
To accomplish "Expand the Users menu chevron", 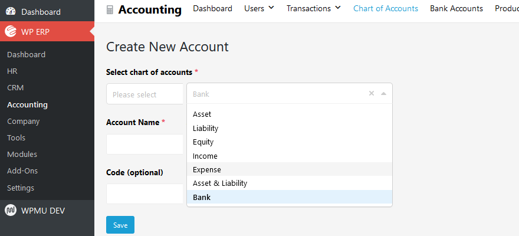I will 271,8.
